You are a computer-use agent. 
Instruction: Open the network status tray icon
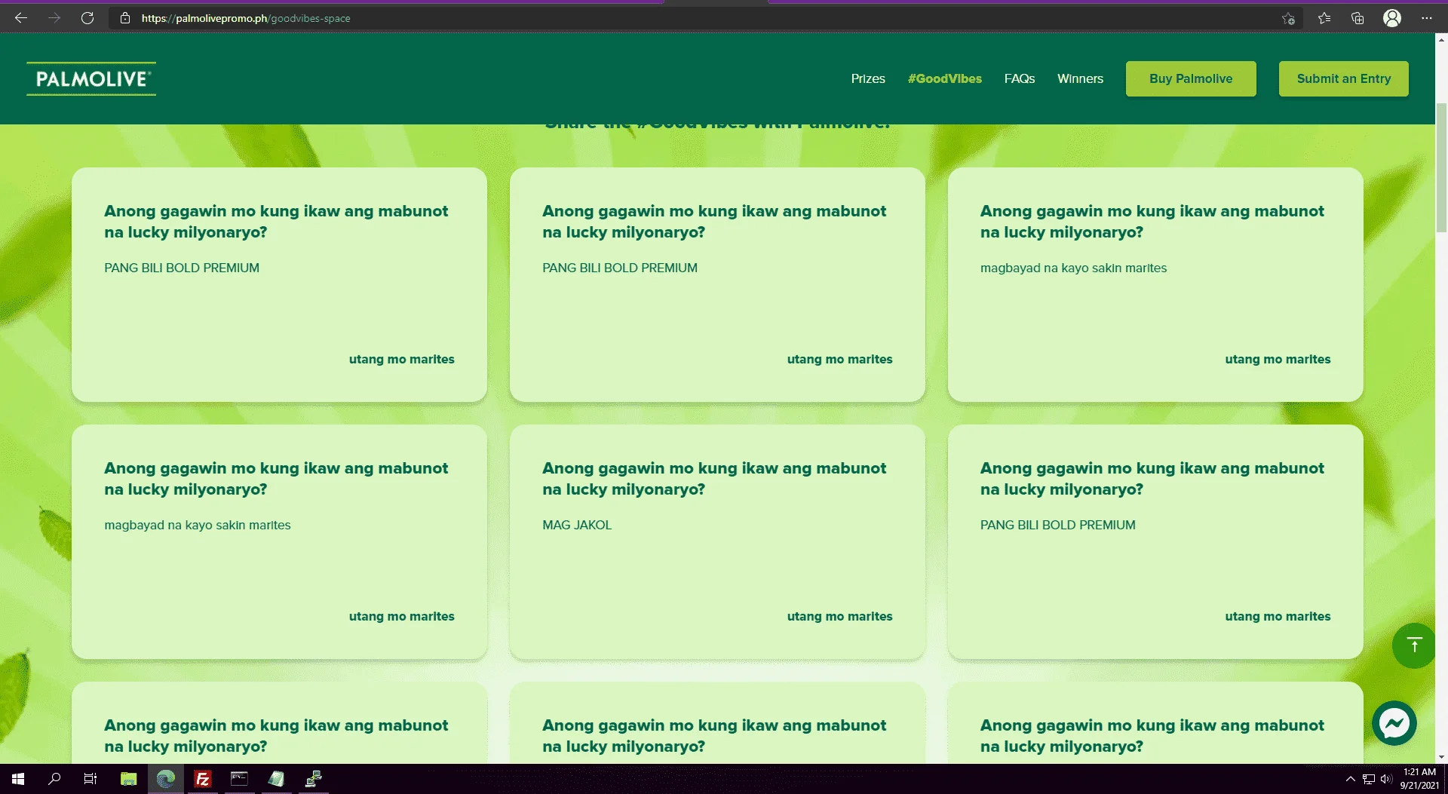pyautogui.click(x=1369, y=779)
